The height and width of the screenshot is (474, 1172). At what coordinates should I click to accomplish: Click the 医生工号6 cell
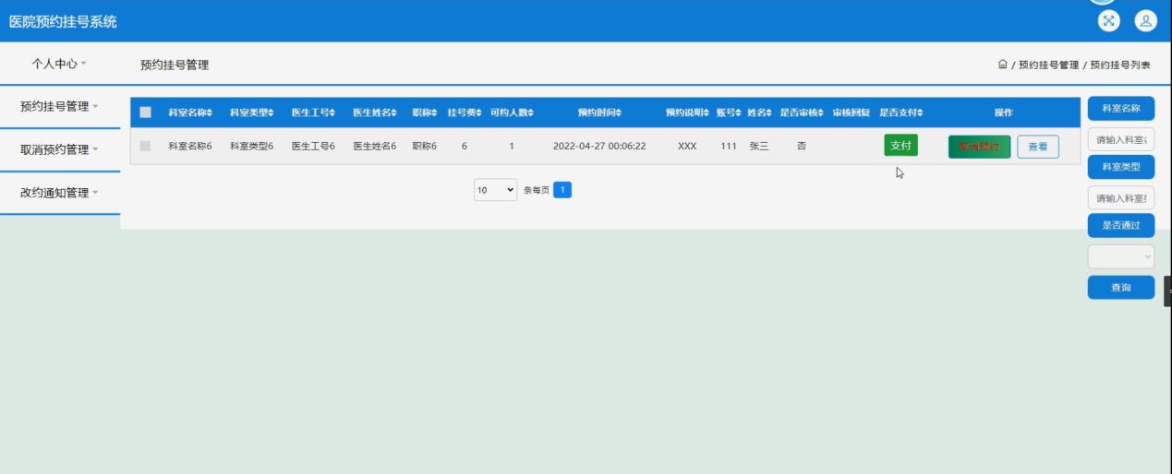coord(313,146)
